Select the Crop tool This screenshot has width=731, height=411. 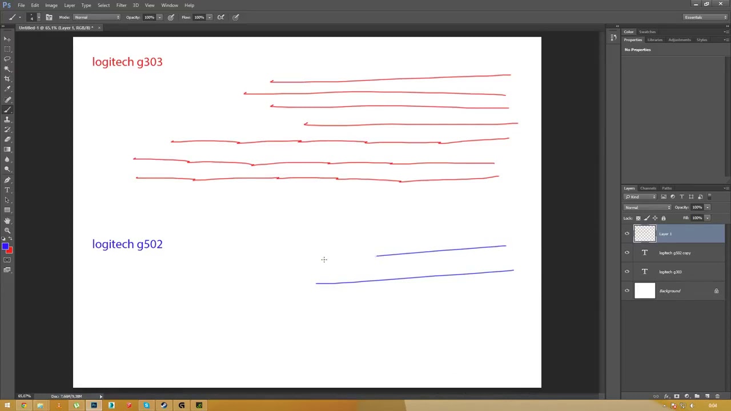tap(7, 79)
